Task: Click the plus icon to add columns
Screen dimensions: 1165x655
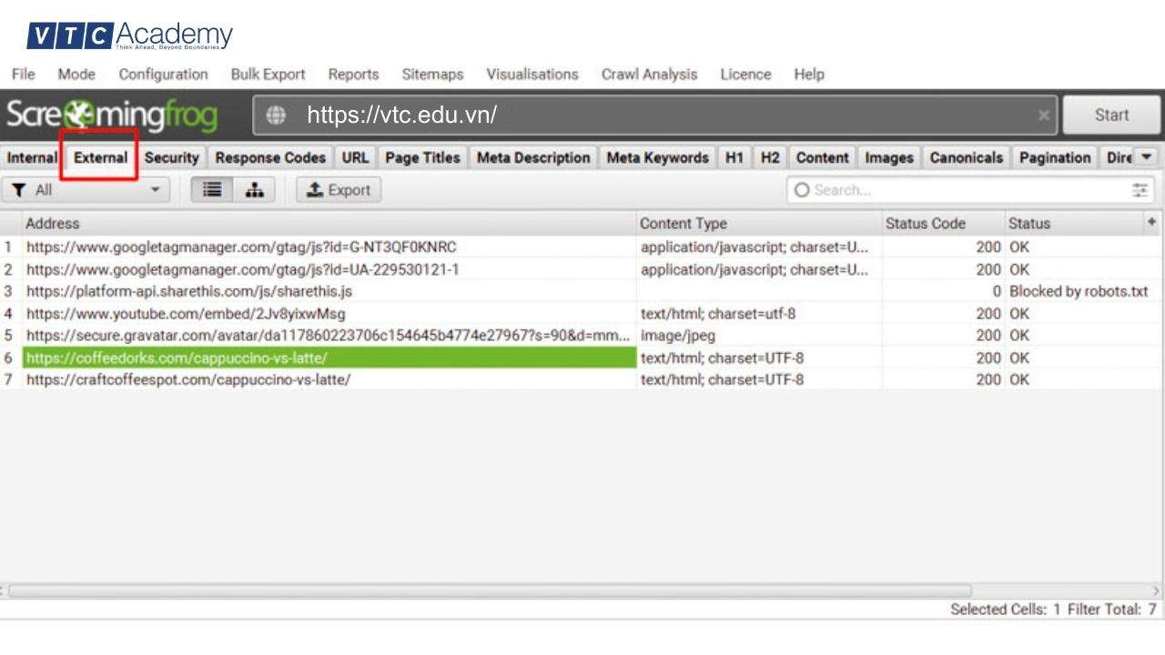Action: [1152, 223]
